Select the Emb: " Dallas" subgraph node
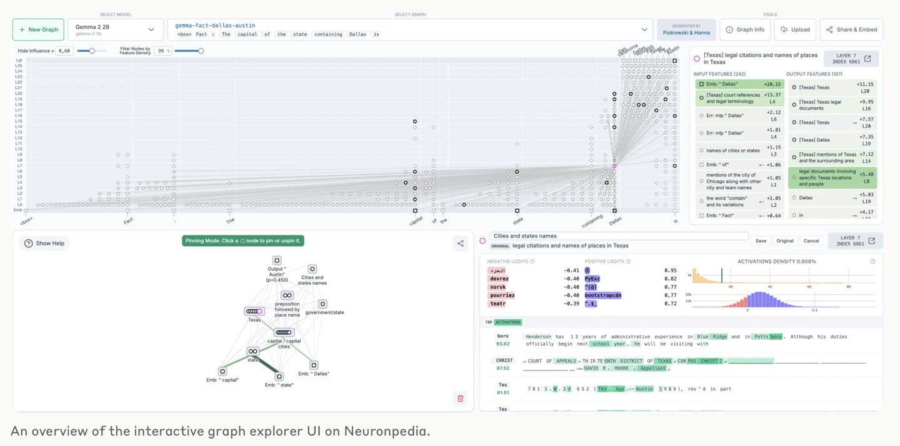Viewport: 900px width, 446px height. (x=314, y=365)
